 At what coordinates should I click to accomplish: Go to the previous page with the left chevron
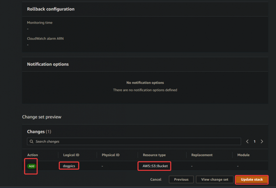point(247,141)
